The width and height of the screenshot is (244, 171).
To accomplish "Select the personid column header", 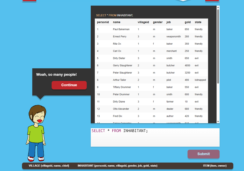I will [103, 22].
